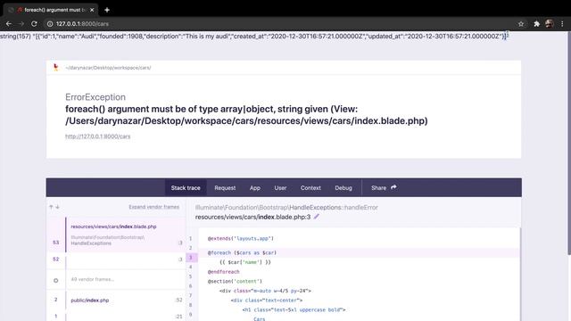The height and width of the screenshot is (321, 571).
Task: Expand the 49 vendor frames row
Action: 116,279
